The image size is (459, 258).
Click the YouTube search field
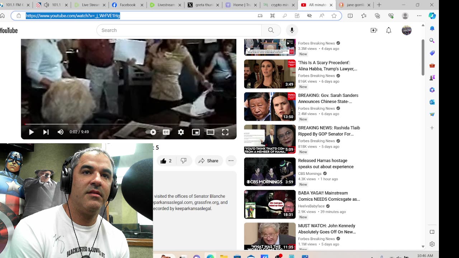click(x=179, y=30)
